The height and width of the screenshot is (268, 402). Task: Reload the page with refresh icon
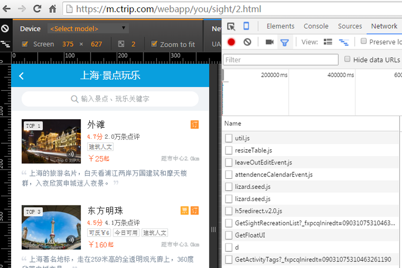coord(37,9)
